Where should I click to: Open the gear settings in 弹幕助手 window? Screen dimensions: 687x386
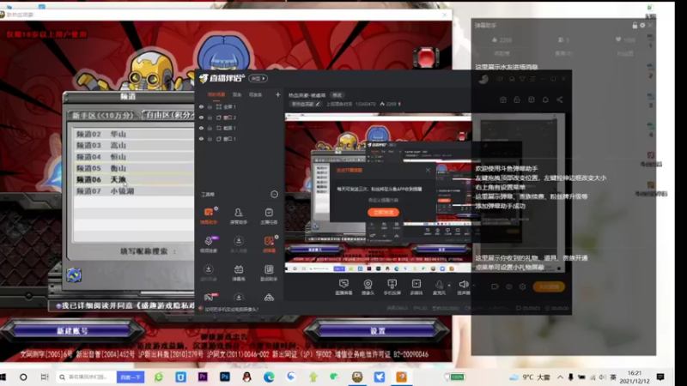pyautogui.click(x=642, y=26)
